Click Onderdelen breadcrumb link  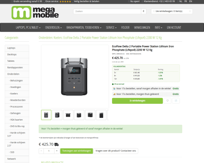tap(46, 38)
